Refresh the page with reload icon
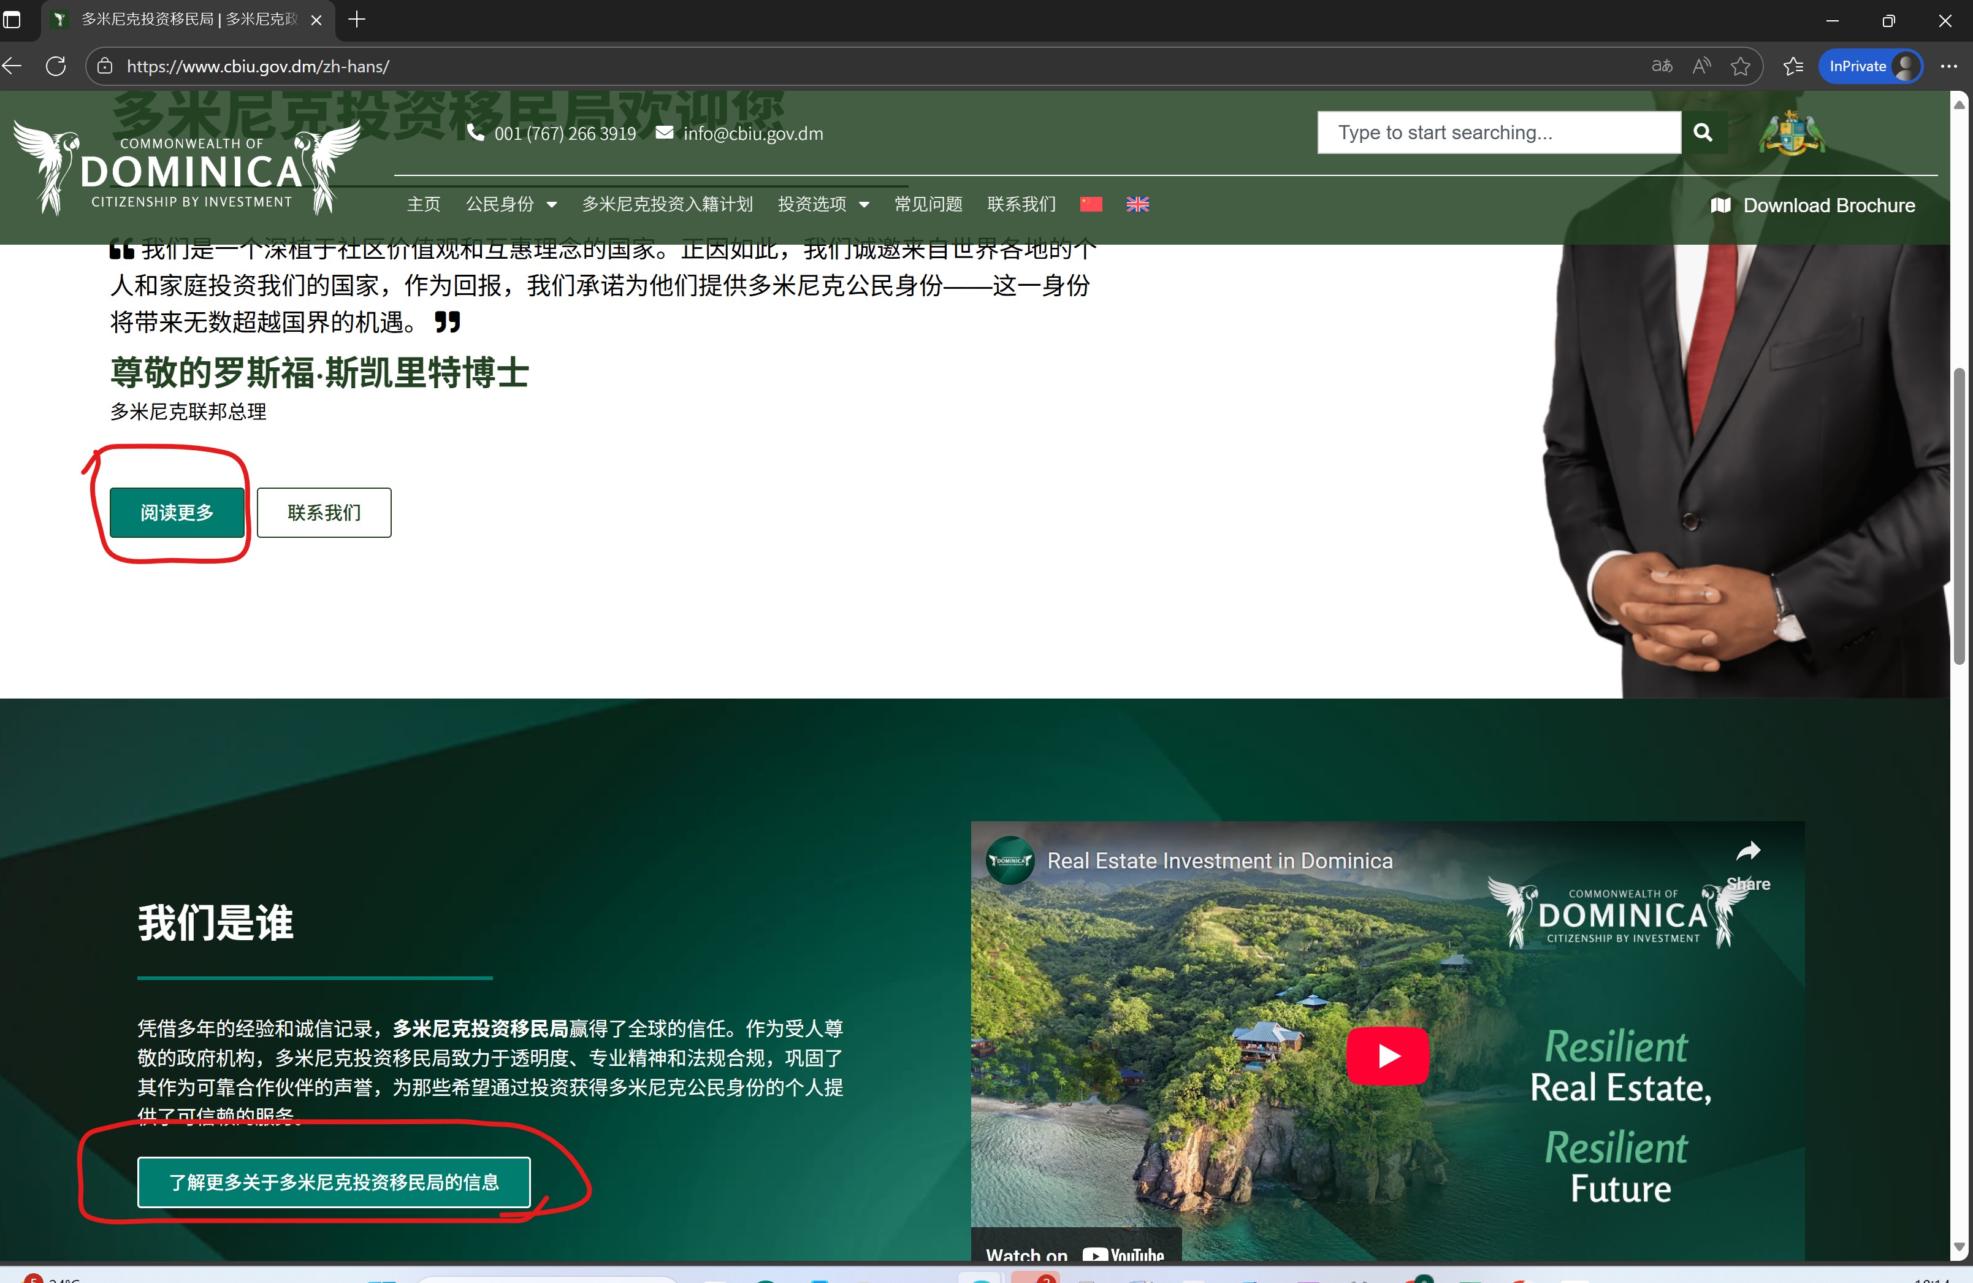 coord(56,66)
